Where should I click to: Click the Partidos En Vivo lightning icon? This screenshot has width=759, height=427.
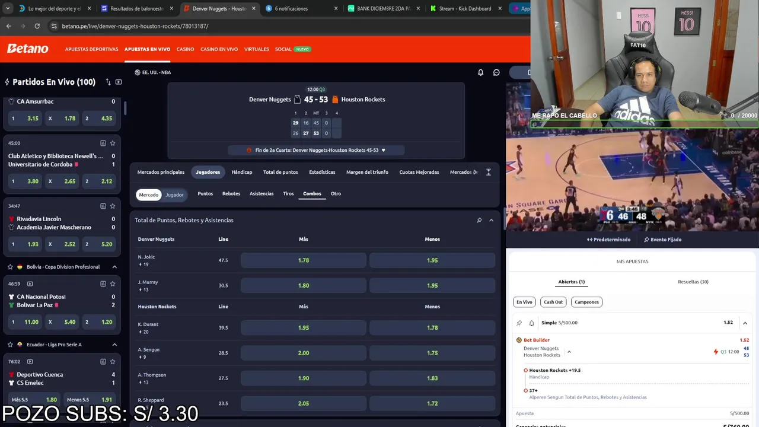click(x=7, y=82)
